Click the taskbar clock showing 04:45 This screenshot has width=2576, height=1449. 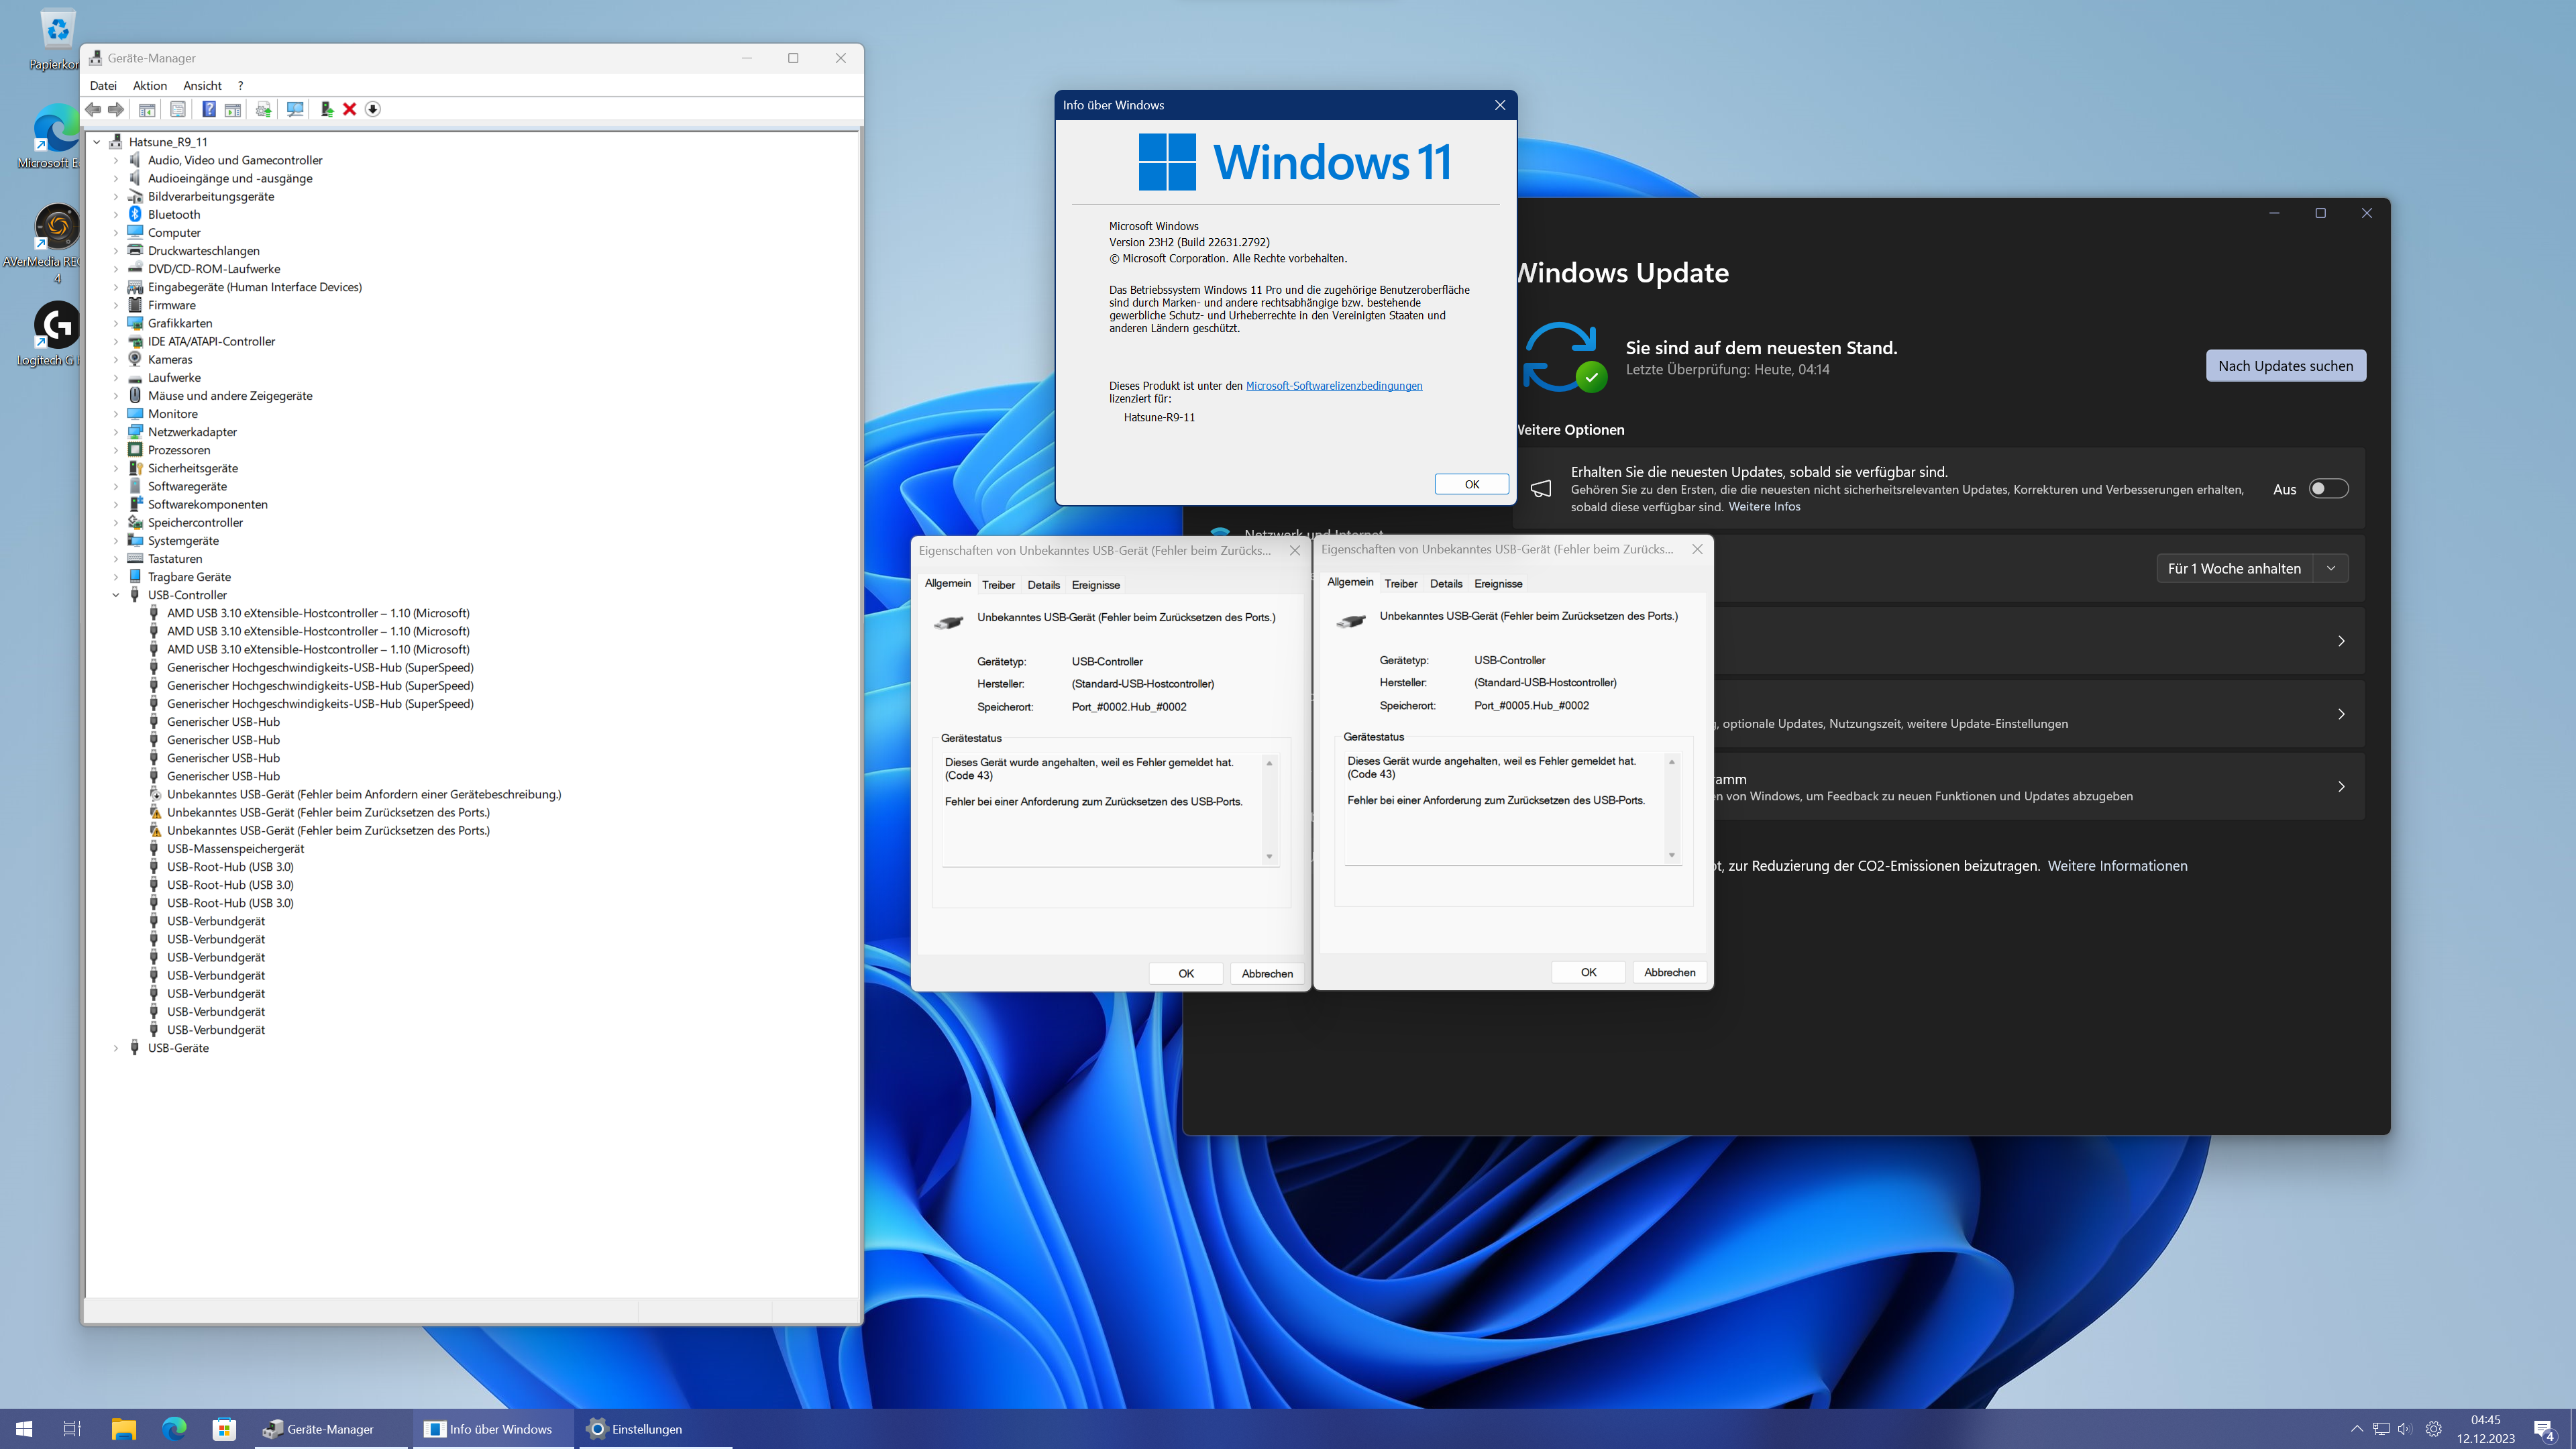pos(2485,1429)
